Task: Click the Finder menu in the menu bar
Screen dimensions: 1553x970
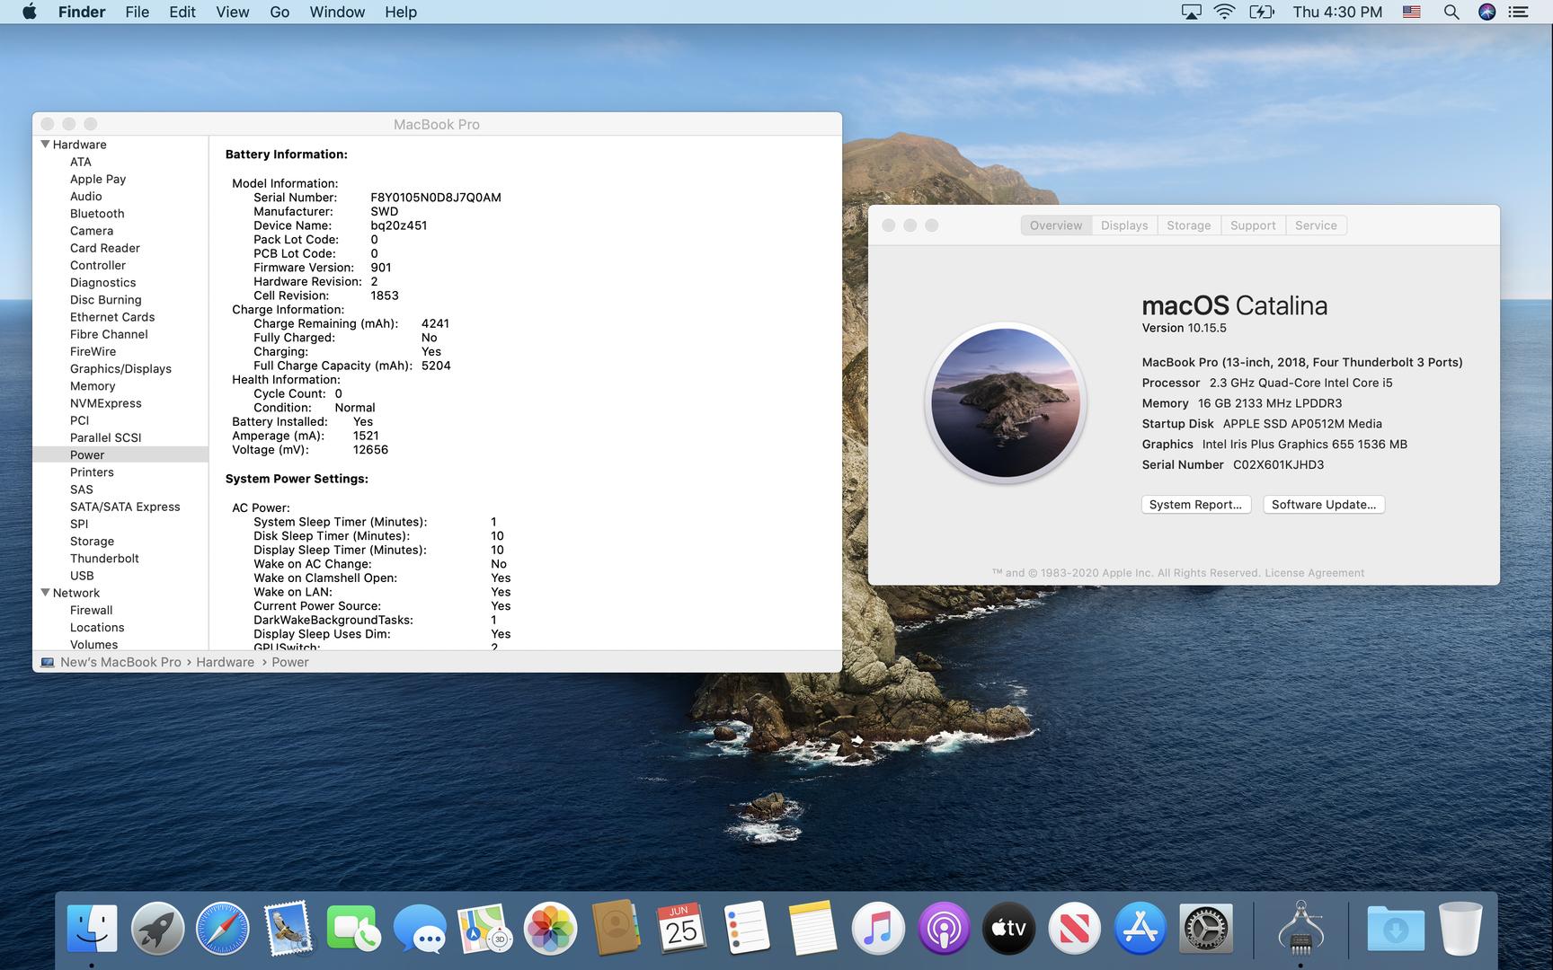Action: pos(82,12)
